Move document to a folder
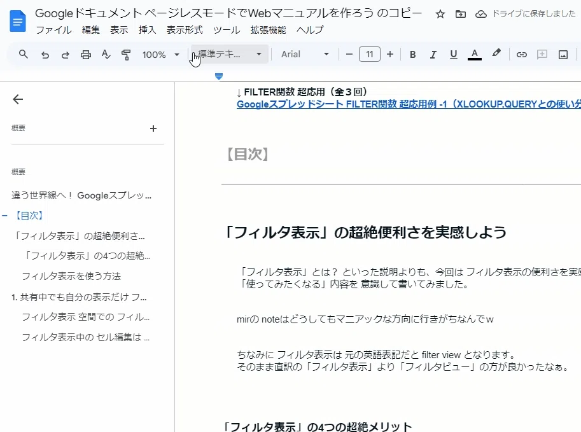 pyautogui.click(x=461, y=14)
